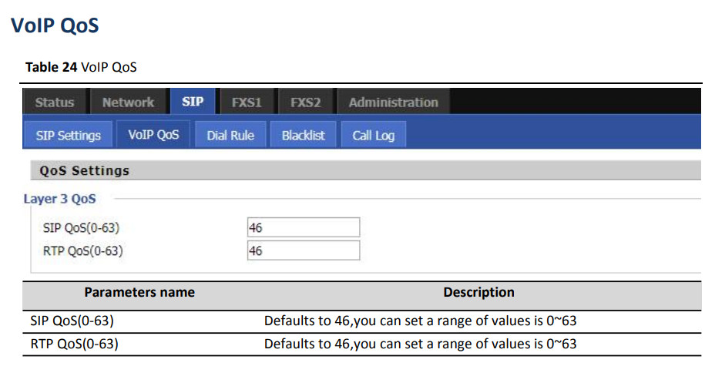This screenshot has height=373, width=705.
Task: Focus the RTP QoS(0-63) value field
Action: [304, 250]
